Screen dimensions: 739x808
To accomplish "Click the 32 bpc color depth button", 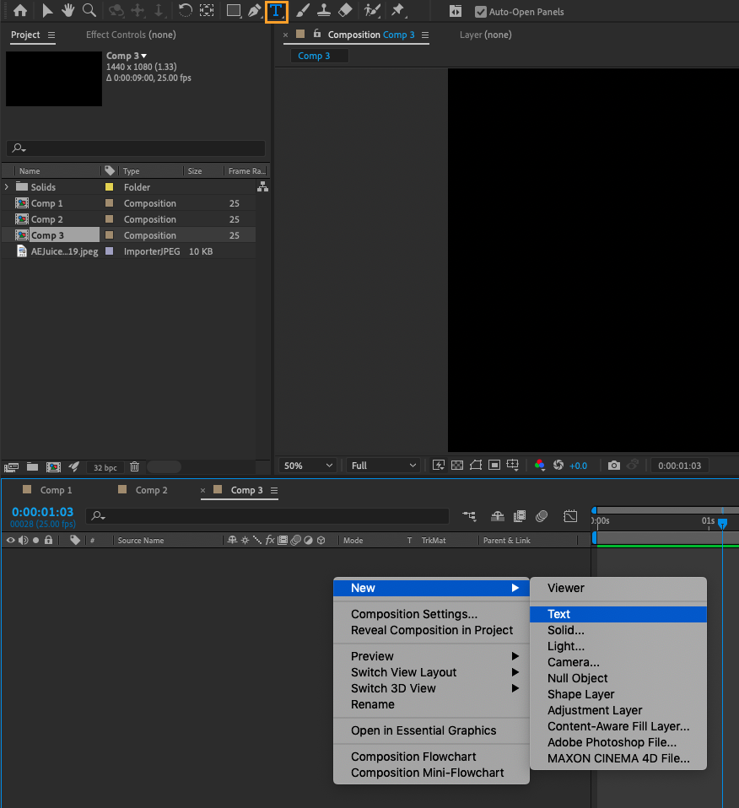I will point(105,467).
